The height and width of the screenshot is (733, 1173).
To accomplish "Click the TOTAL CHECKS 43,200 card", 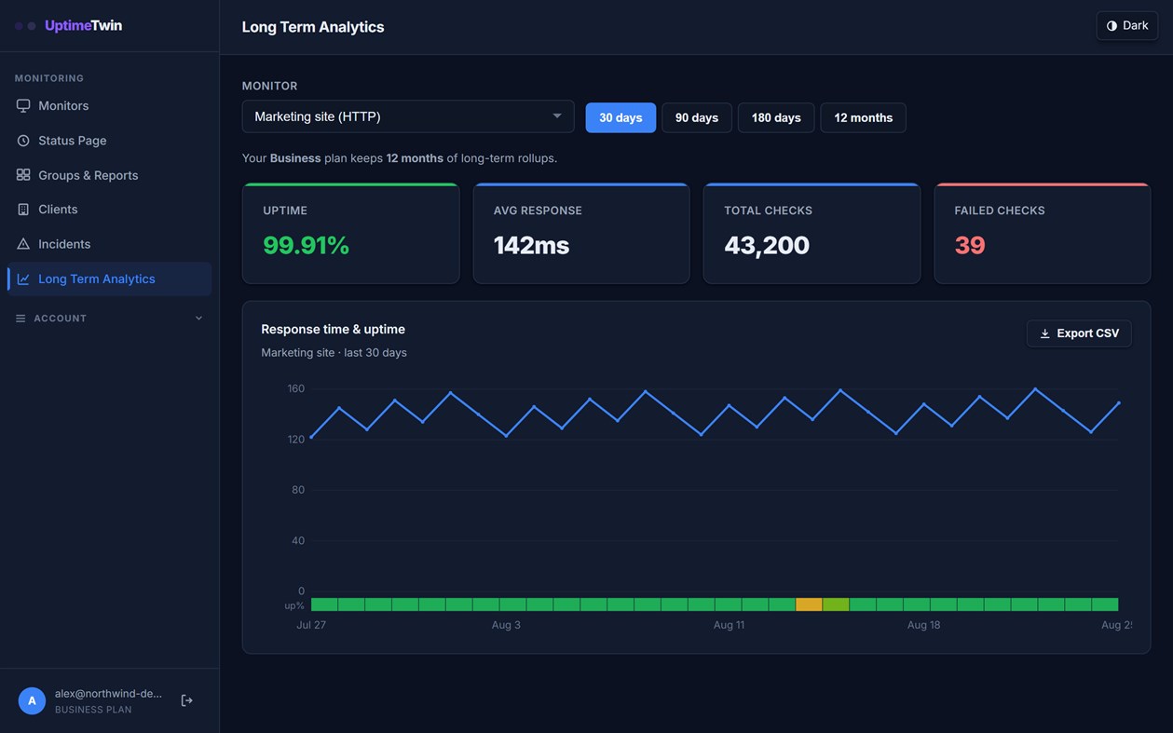I will tap(812, 233).
